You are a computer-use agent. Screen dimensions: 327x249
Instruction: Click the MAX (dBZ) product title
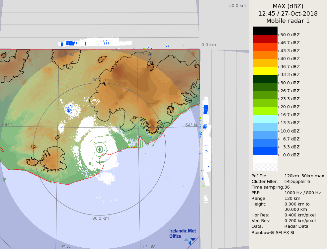pos(288,6)
